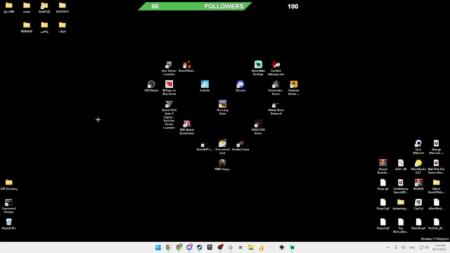Select the Assetto Corsa desktop shortcut
The width and height of the screenshot is (450, 253).
[240, 145]
